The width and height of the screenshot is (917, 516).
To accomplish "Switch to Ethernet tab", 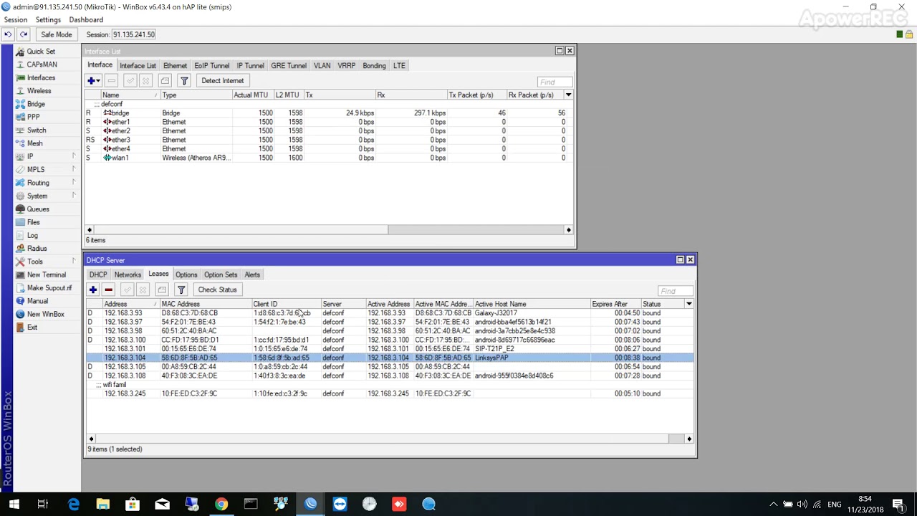I will click(x=175, y=65).
